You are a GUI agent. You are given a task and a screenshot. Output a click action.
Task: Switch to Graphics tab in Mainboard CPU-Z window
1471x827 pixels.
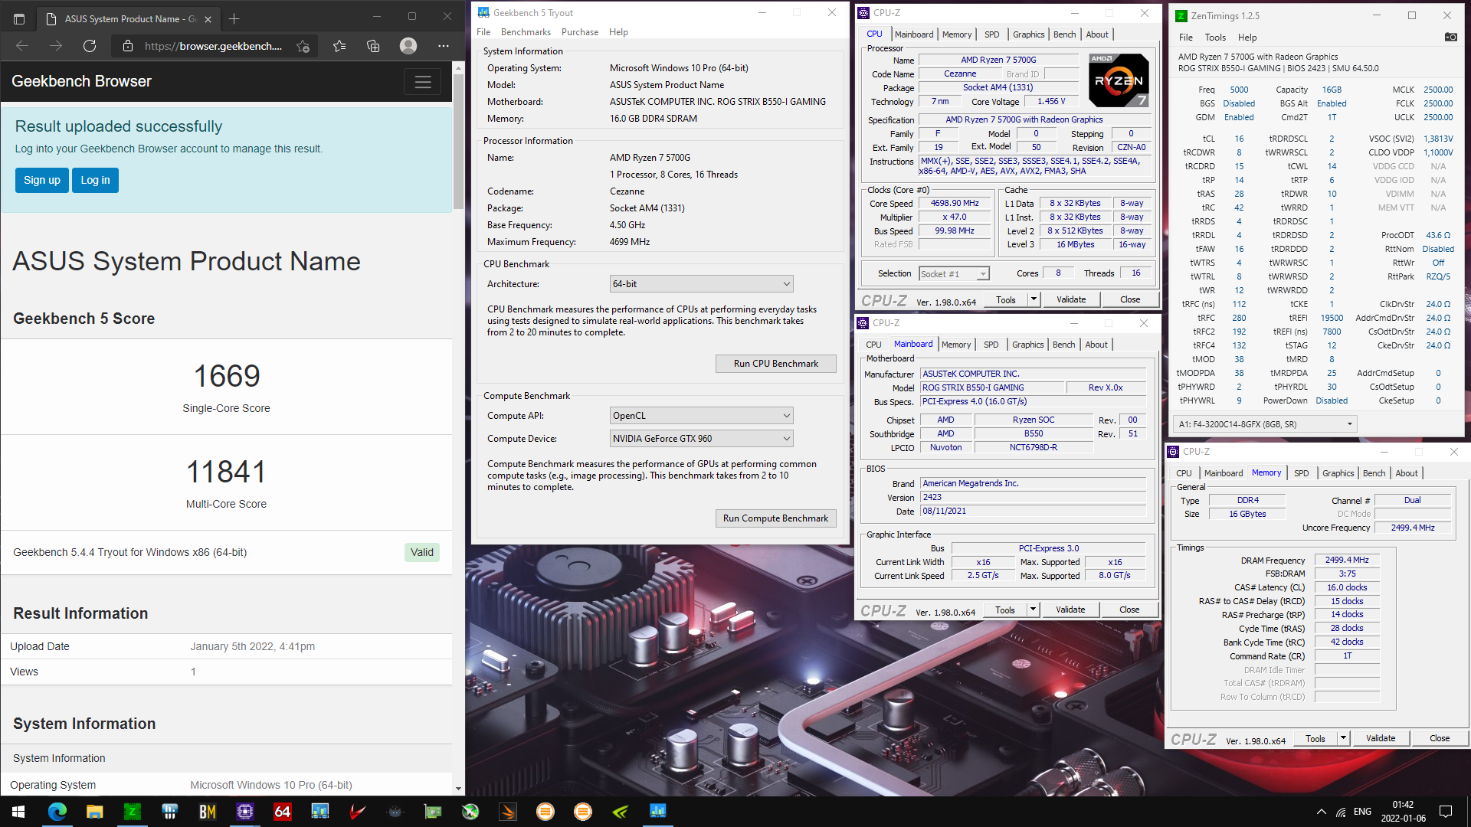coord(1027,345)
